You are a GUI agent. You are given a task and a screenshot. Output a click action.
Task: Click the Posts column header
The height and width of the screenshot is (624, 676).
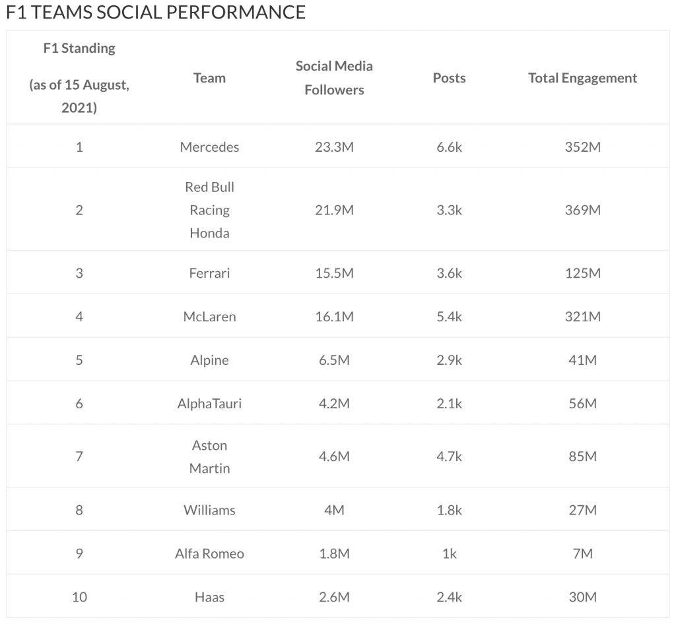click(x=449, y=78)
